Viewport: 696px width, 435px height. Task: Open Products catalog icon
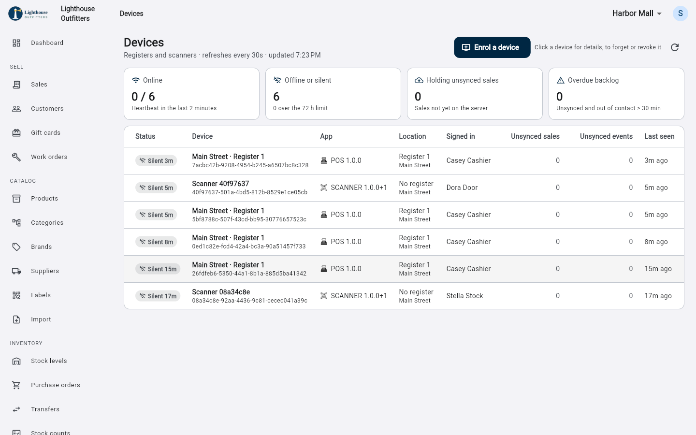(x=16, y=199)
